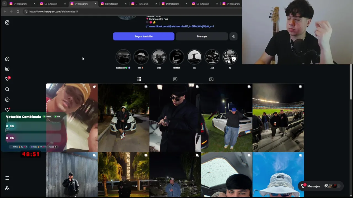This screenshot has height=198, width=353.
Task: Switch to the posts grid tab
Action: pos(139,79)
